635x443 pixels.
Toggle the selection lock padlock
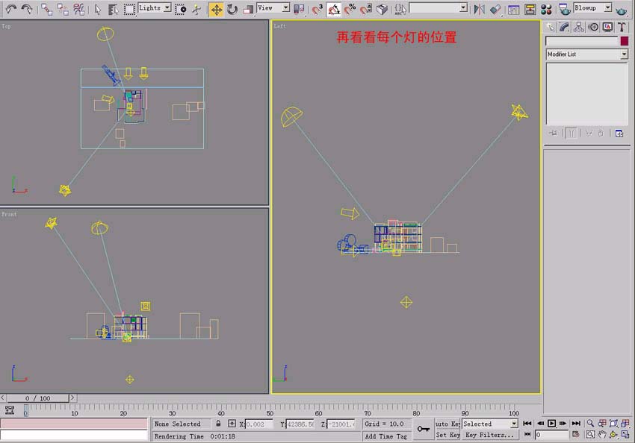coord(218,424)
